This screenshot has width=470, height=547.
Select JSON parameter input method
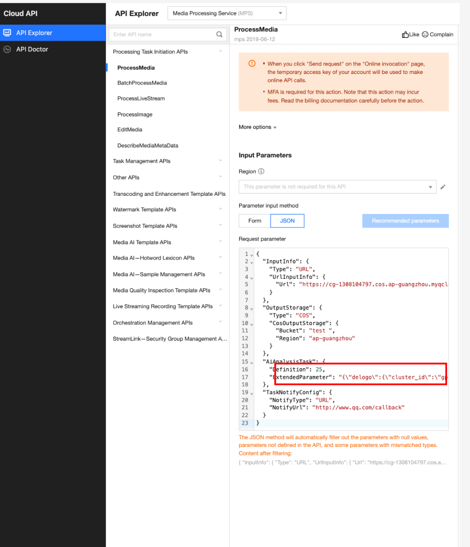[x=287, y=221]
